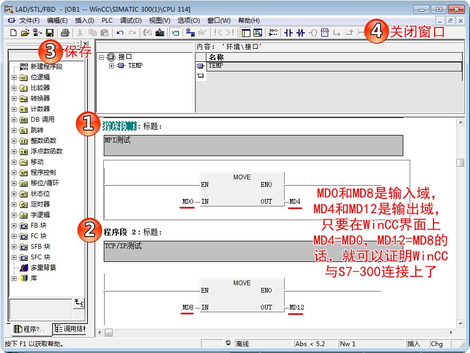Toggle the details view icon

[258, 32]
